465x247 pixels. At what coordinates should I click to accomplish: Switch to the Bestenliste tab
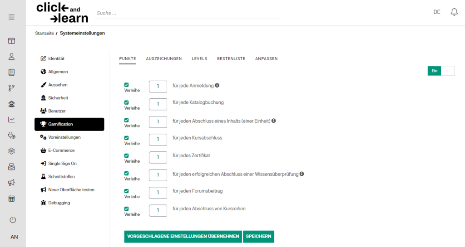[x=231, y=59]
